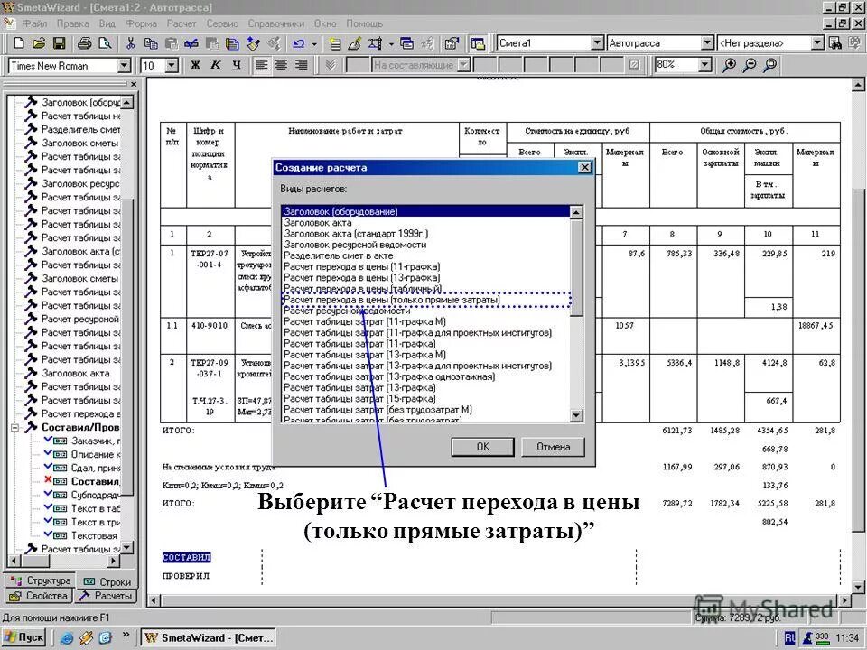Click the zoom out magnifier minus icon
Viewport: 867px width, 650px height.
click(x=750, y=65)
